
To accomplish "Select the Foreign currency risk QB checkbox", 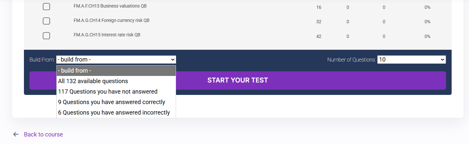I will [47, 21].
